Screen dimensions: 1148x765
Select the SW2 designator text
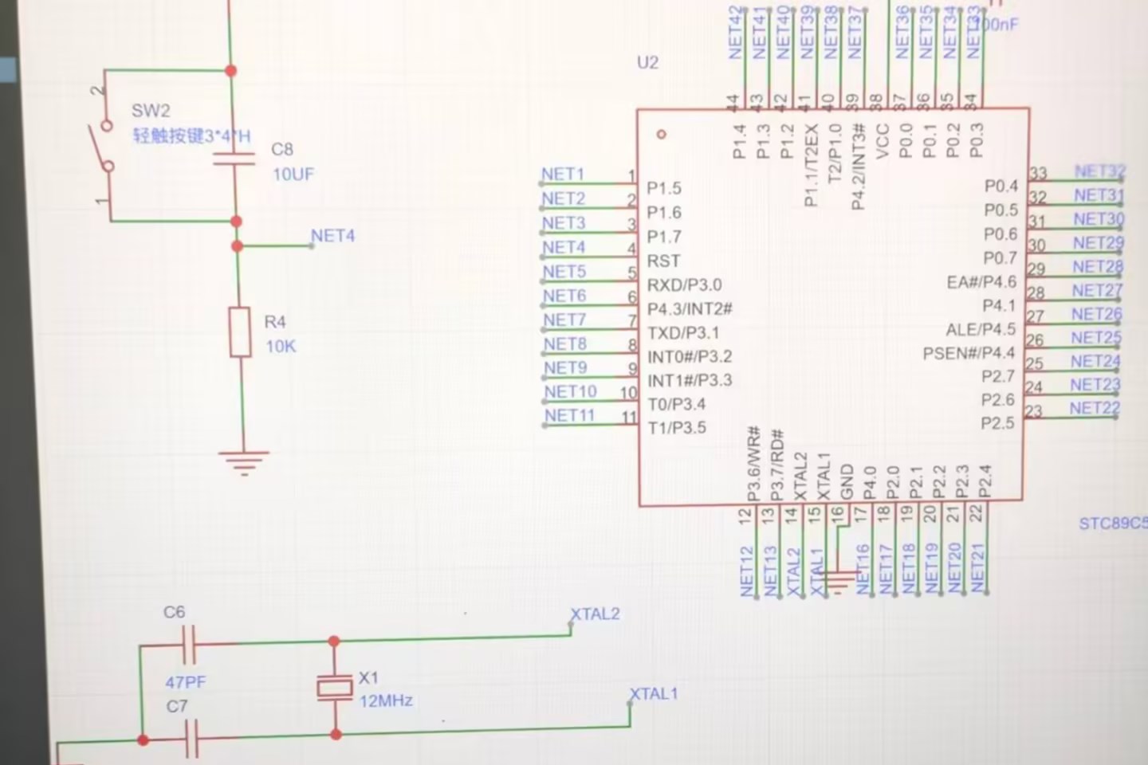coord(151,111)
